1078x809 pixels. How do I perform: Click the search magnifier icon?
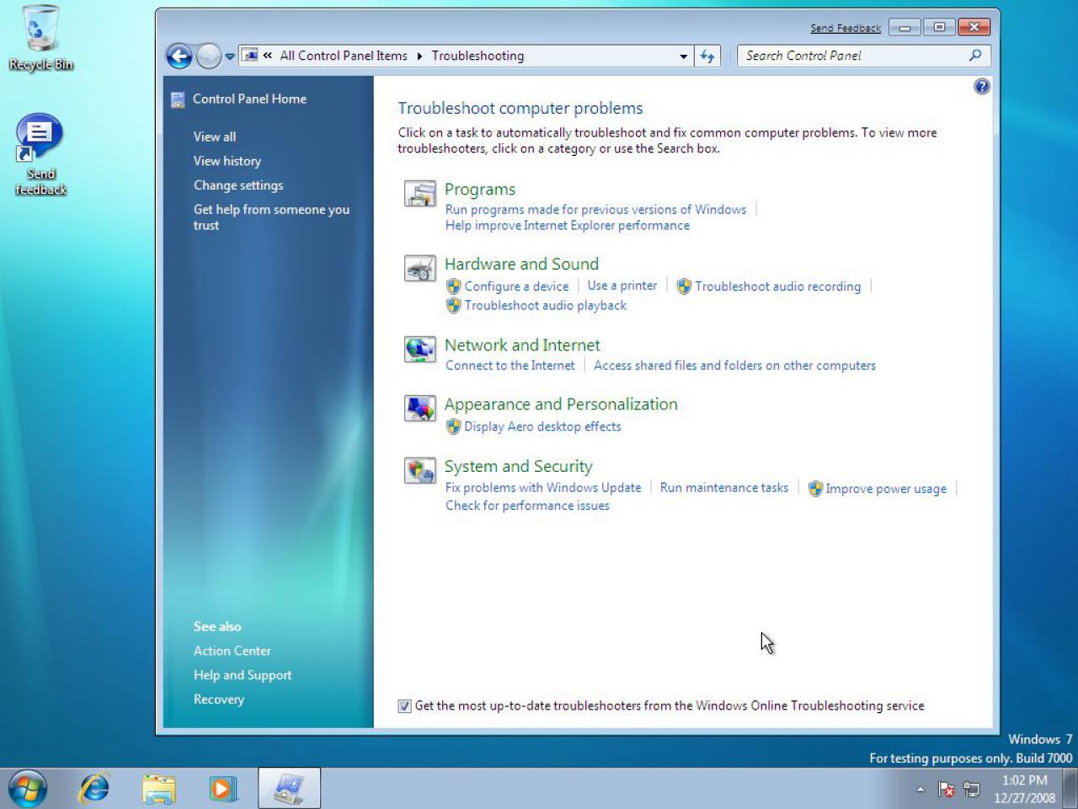pos(975,56)
